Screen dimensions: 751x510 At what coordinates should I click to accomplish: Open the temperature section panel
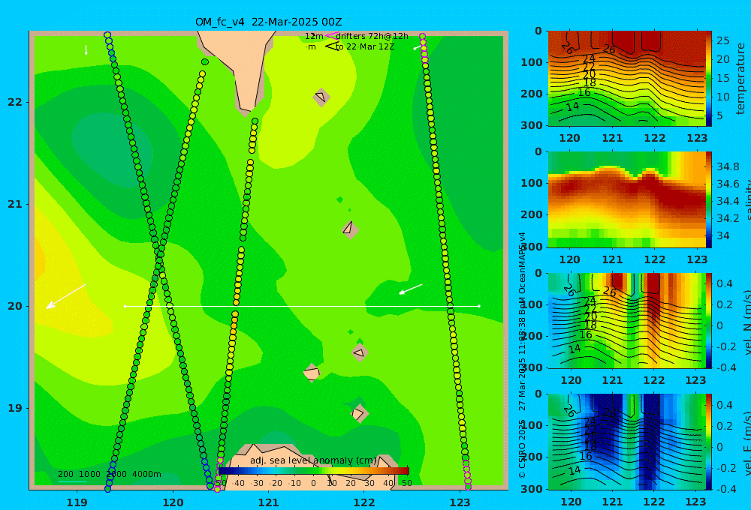click(627, 79)
